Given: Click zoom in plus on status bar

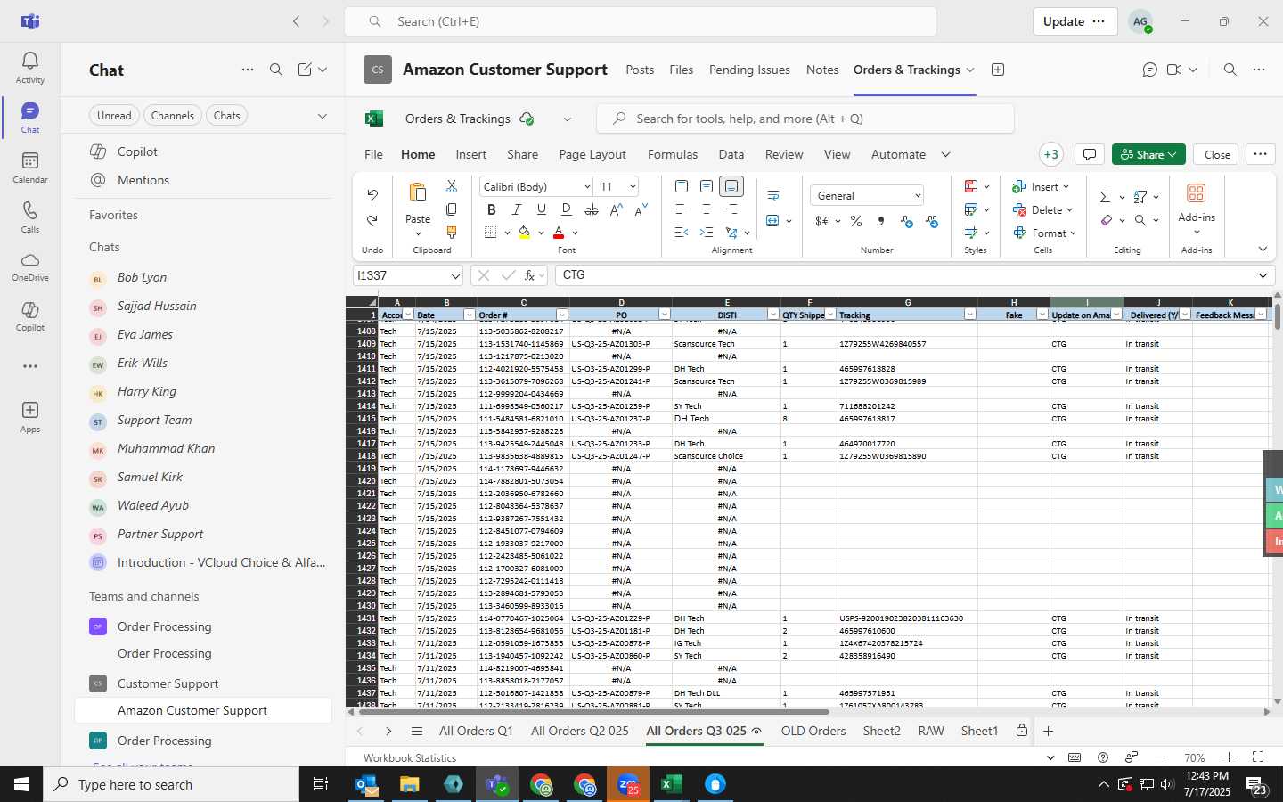Looking at the screenshot, I should pyautogui.click(x=1229, y=757).
